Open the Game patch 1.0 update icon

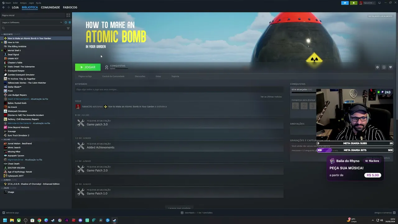81,192
